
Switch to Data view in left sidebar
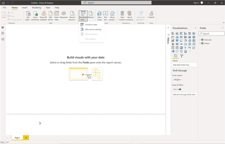pyautogui.click(x=3, y=33)
